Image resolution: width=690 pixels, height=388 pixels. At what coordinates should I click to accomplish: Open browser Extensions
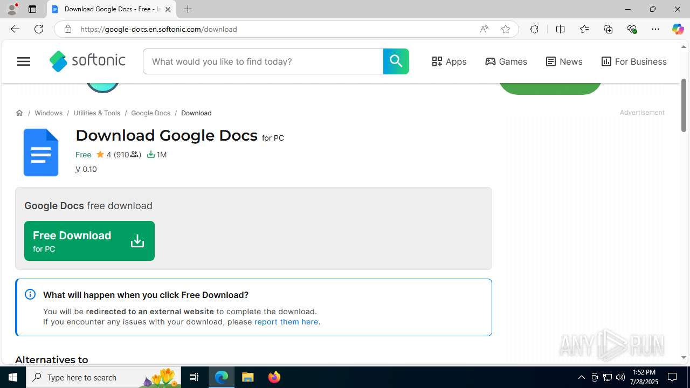click(x=534, y=29)
